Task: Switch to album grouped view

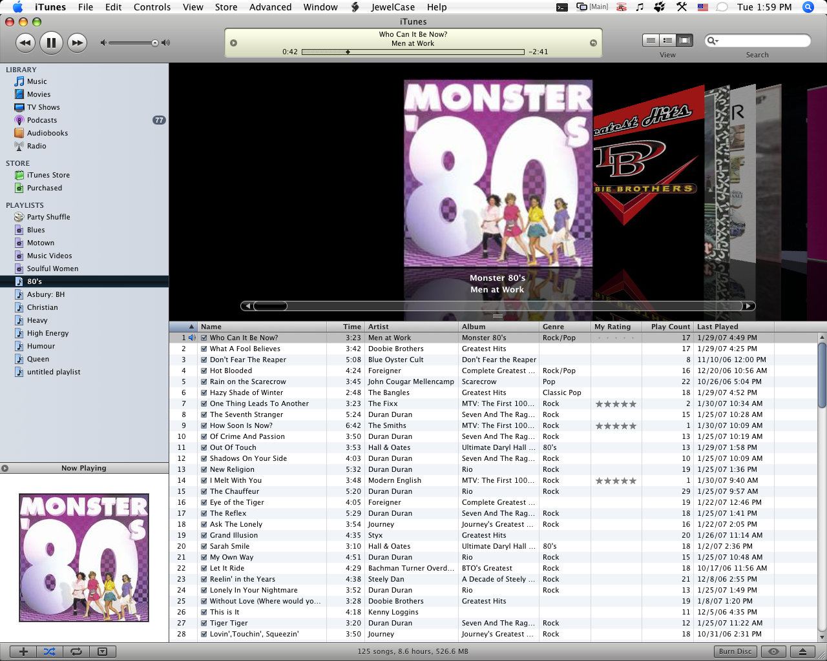Action: pyautogui.click(x=667, y=41)
